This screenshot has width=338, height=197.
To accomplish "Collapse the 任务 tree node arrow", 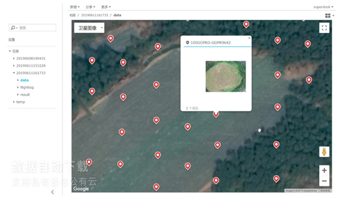I will coord(10,51).
